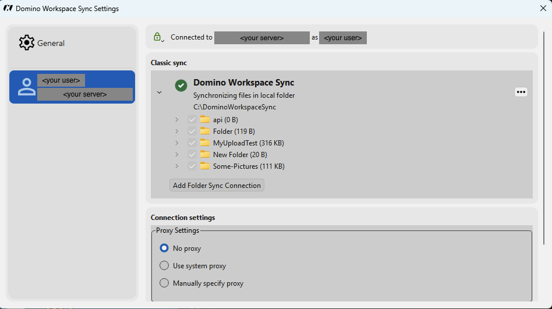Click the green lock connection icon
Screen dimensions: 552x309
click(157, 37)
